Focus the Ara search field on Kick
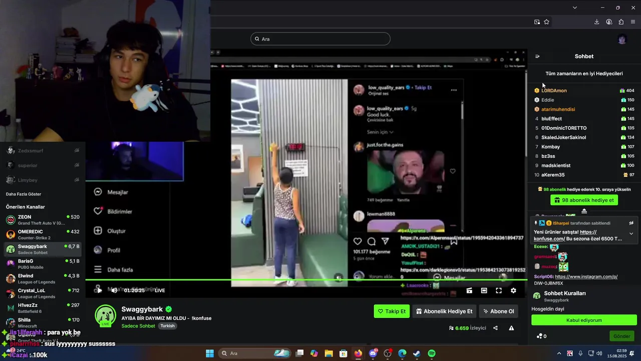Screen dimensions: 641x361 coord(320,39)
